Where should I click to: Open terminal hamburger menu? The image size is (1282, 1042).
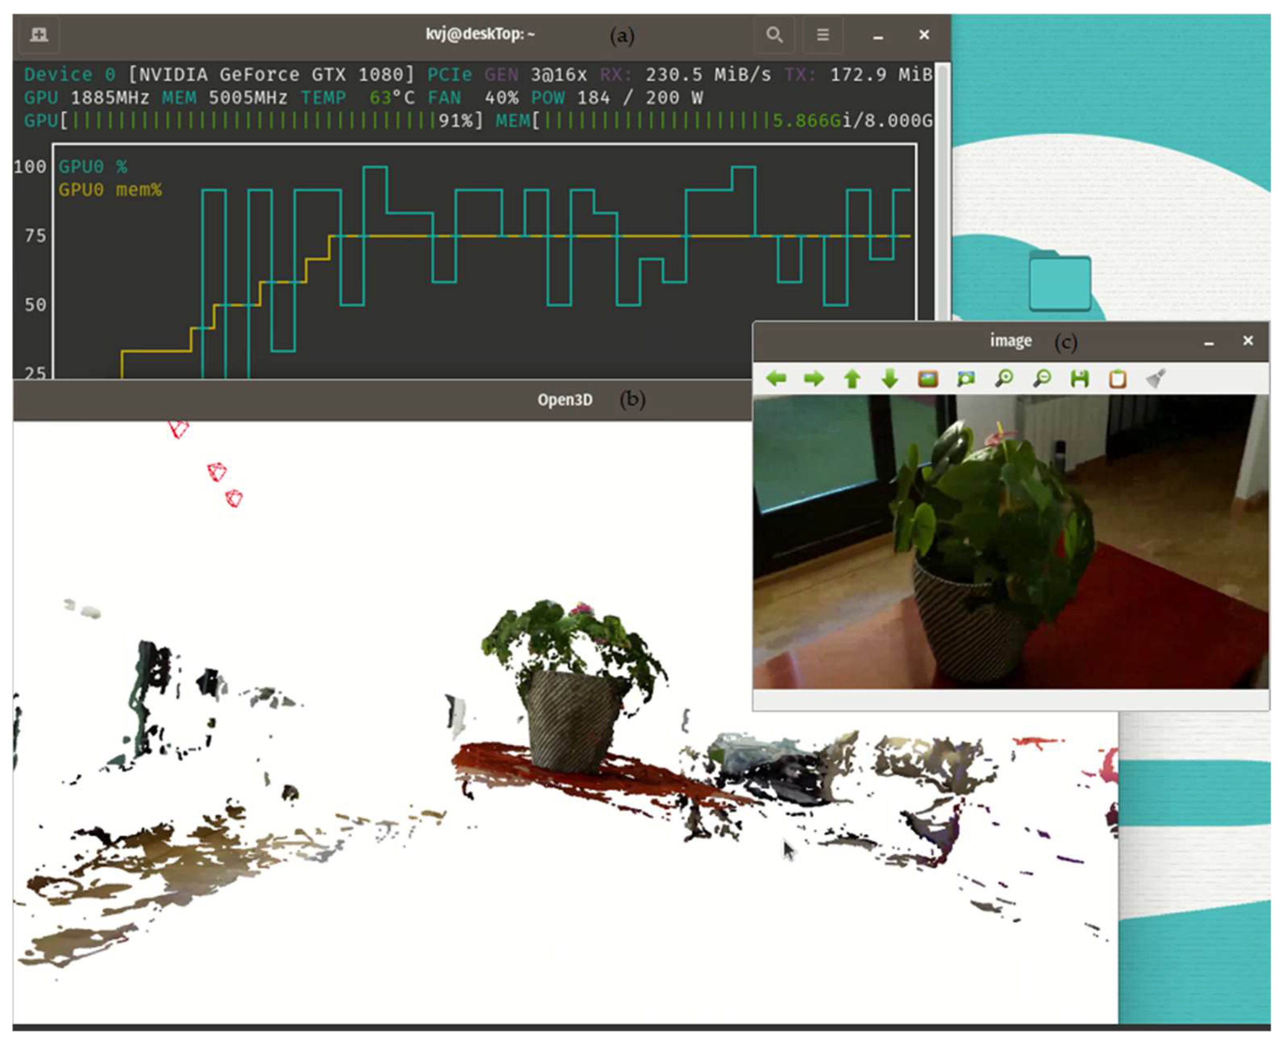point(823,34)
